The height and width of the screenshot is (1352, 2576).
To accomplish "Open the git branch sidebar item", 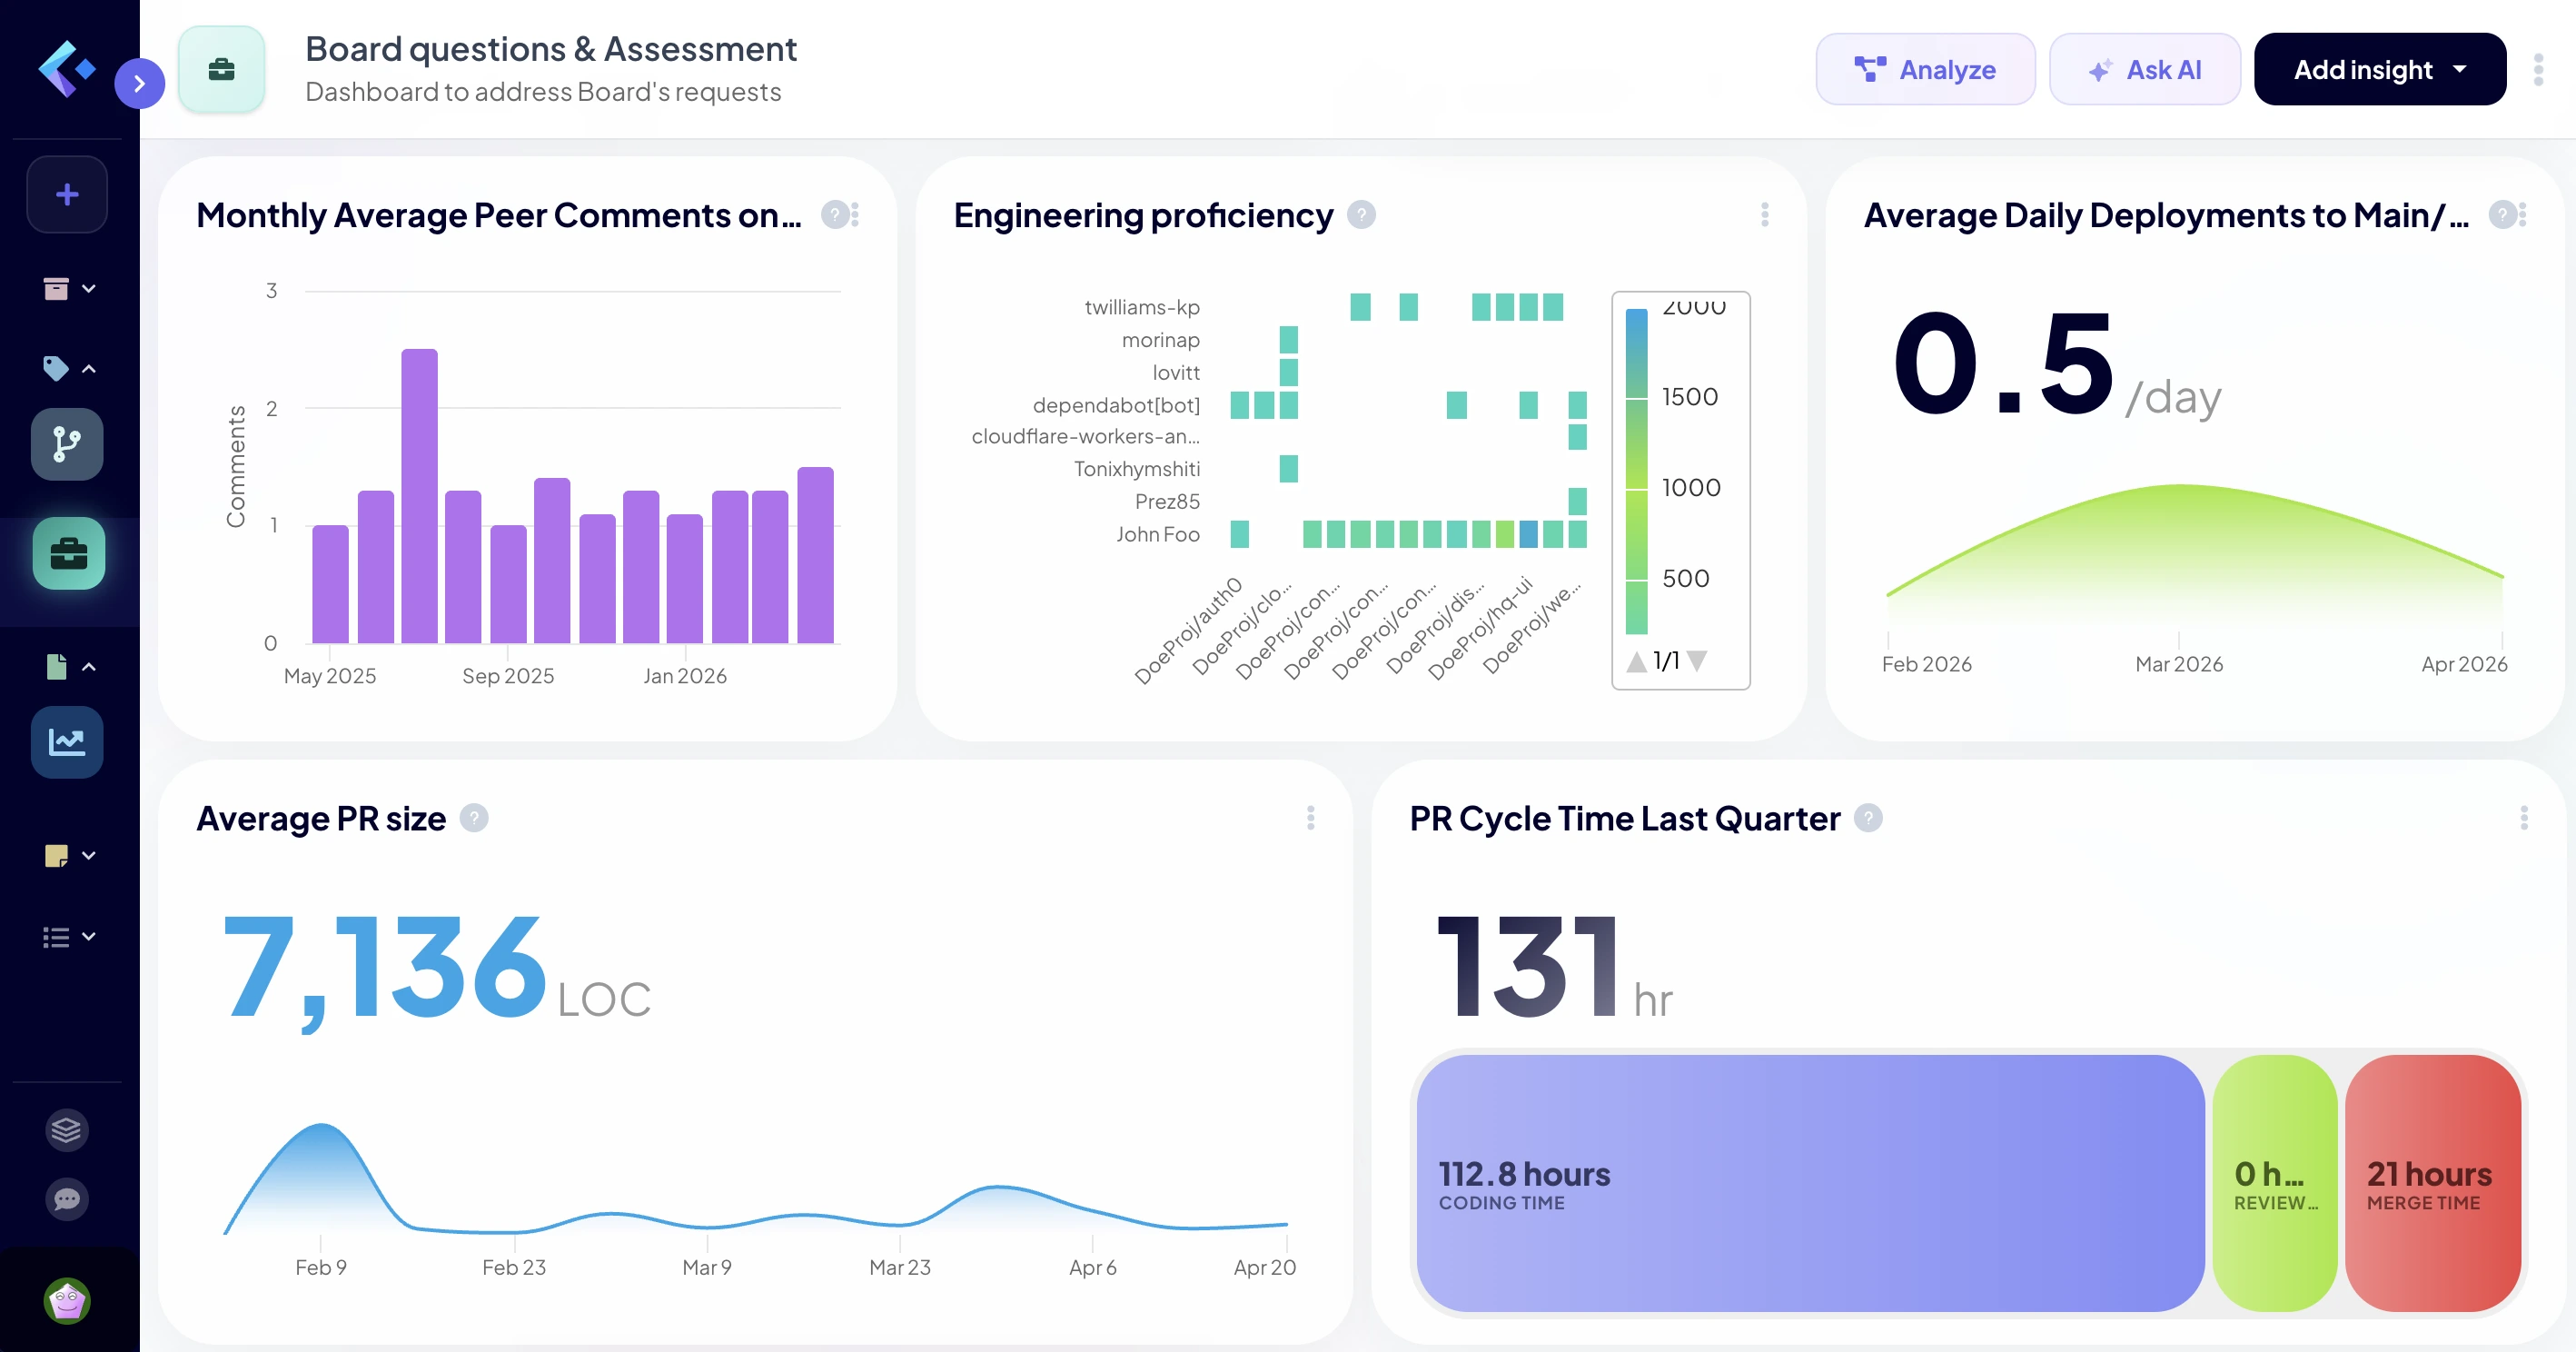I will point(67,444).
